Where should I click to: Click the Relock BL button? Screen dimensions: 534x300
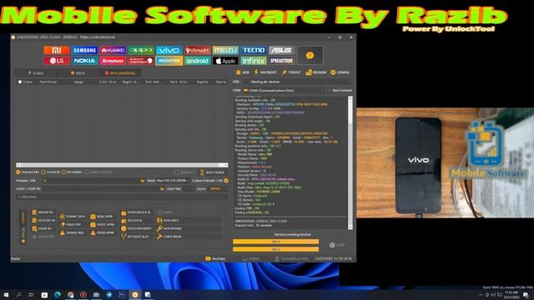click(x=132, y=220)
